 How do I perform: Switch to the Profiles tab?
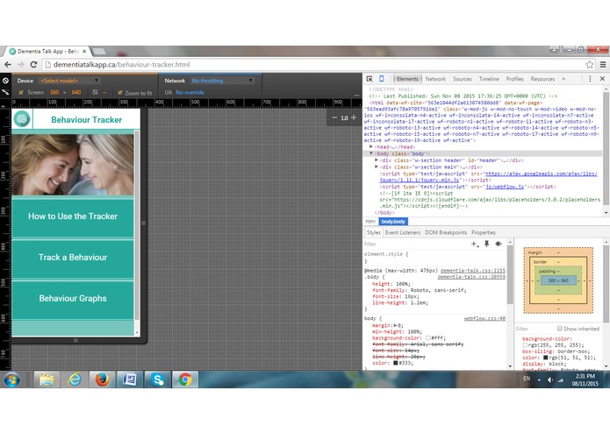[514, 79]
